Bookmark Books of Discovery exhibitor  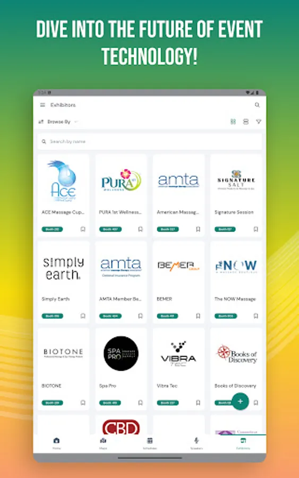tap(256, 403)
